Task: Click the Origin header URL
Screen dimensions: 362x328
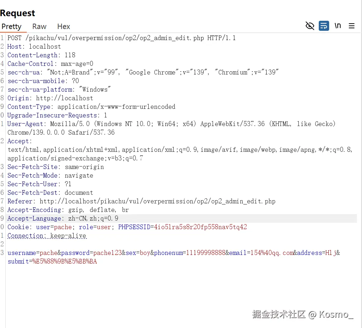Action: (x=65, y=98)
